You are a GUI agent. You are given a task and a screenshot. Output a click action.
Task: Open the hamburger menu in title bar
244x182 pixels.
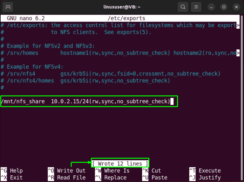pos(197,7)
